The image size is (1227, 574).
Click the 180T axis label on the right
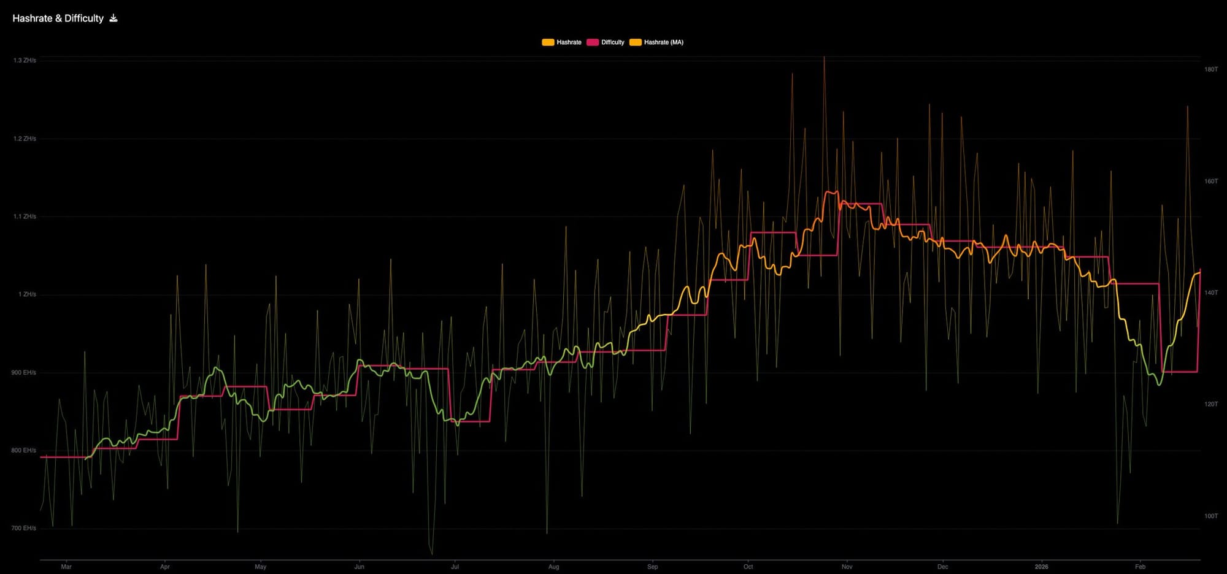tap(1212, 69)
